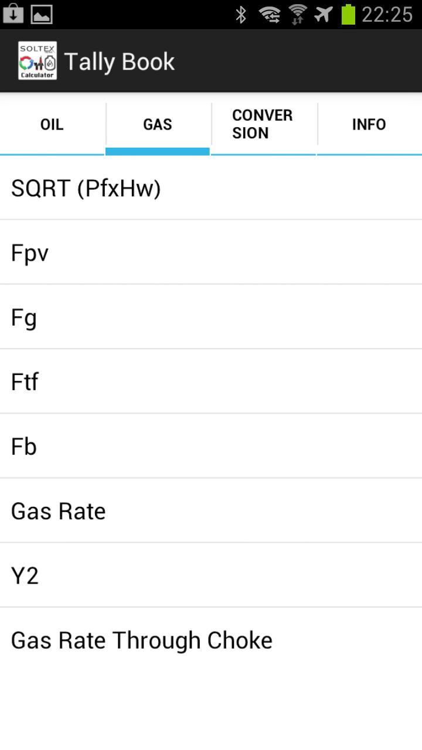Select the GAS tab

158,124
